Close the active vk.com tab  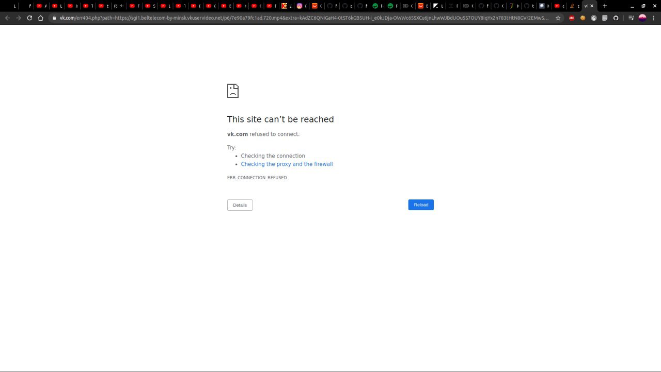click(x=592, y=6)
